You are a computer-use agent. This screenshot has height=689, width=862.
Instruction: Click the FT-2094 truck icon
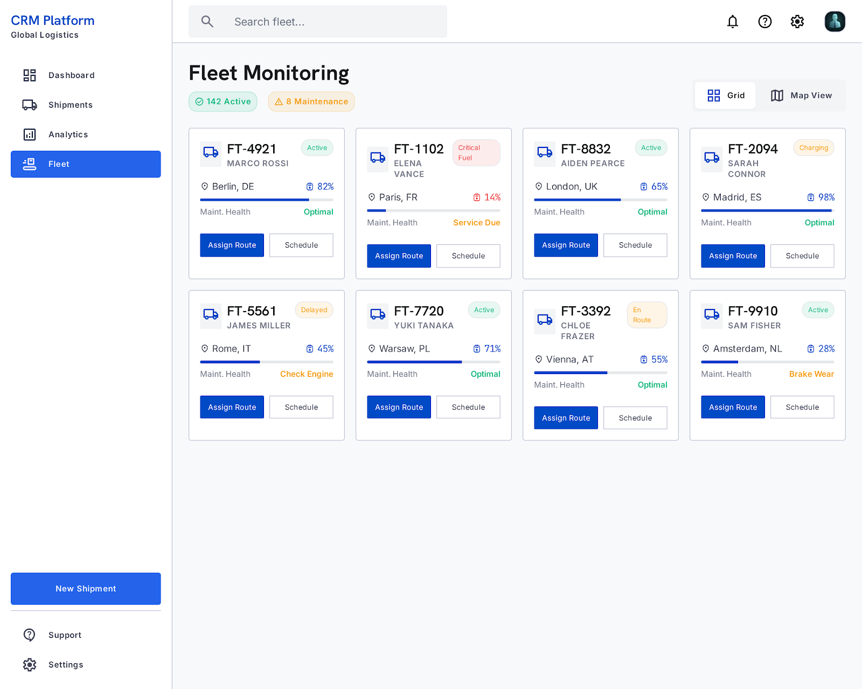tap(712, 158)
